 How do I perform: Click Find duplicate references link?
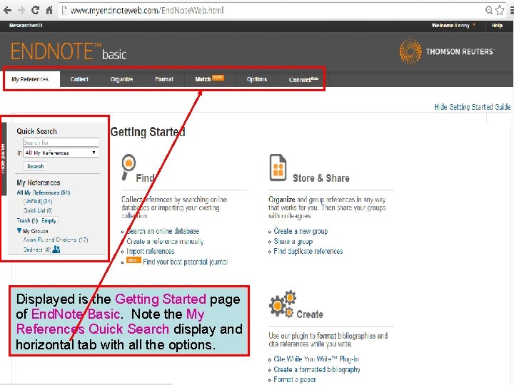click(308, 252)
